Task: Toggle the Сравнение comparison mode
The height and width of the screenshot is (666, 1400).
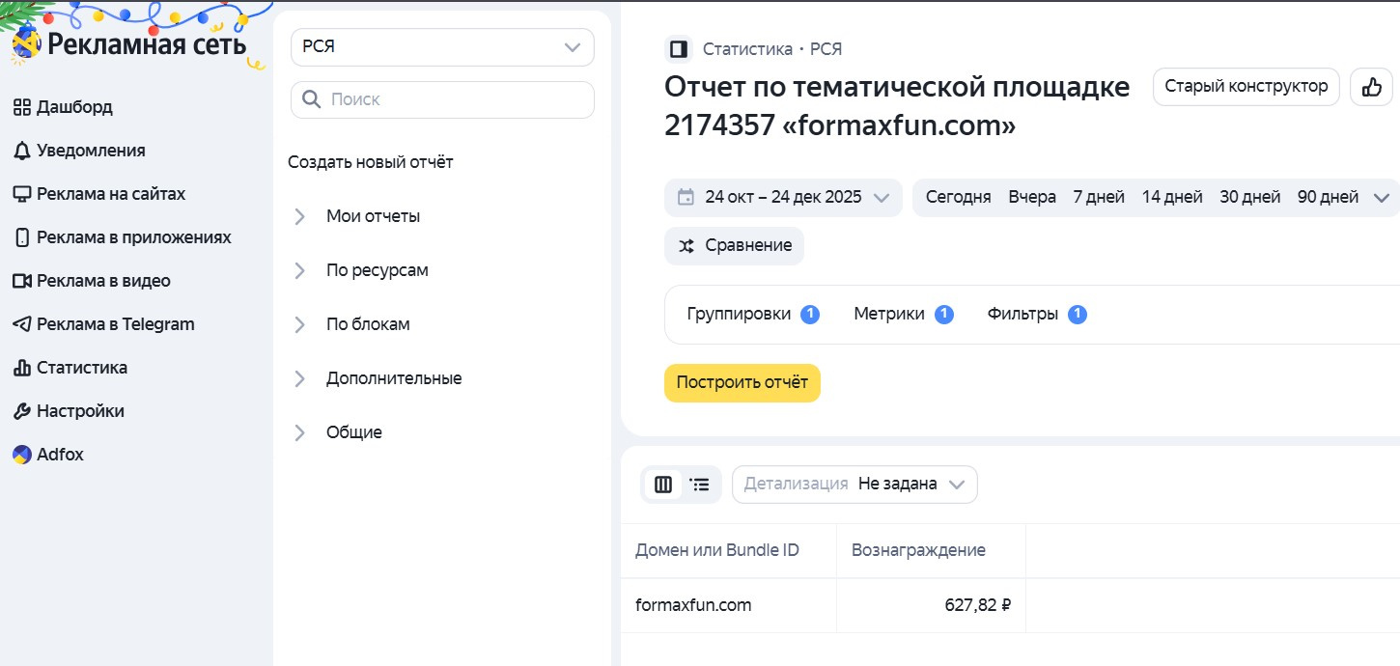Action: 734,246
